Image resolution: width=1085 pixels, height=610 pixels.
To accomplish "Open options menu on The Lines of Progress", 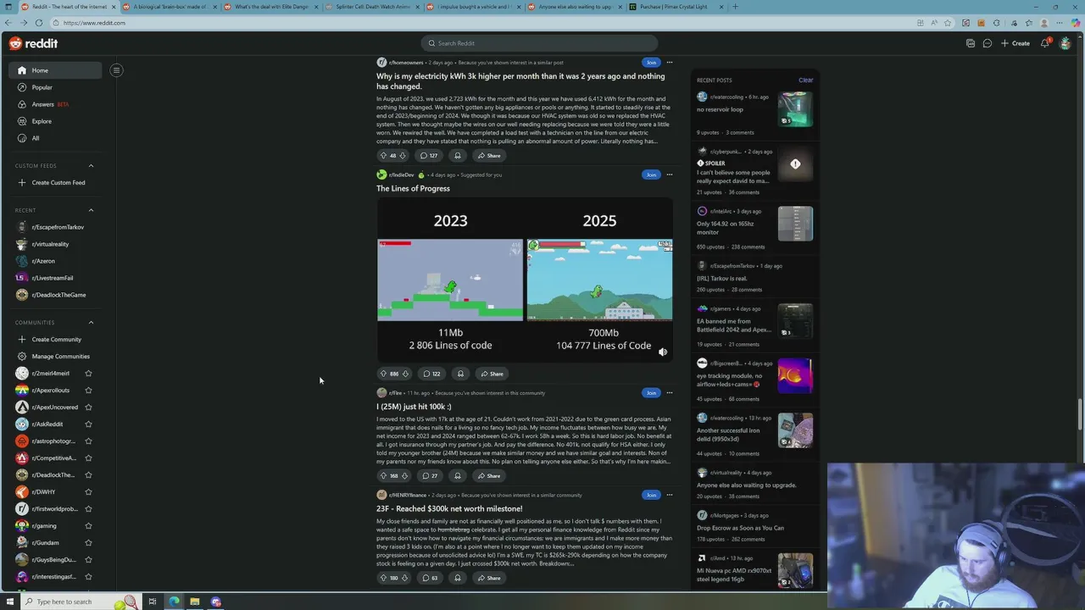I will (670, 175).
